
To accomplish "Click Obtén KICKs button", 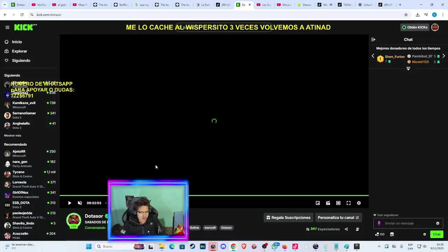I will tap(415, 27).
